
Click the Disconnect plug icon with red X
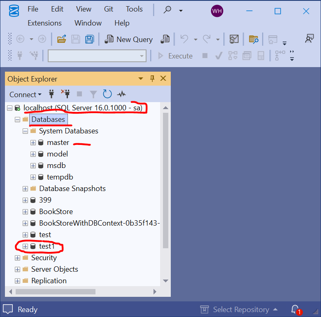pos(65,94)
